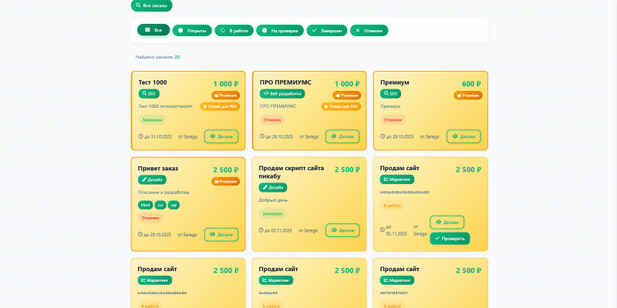Click the Только для PRO badge on Тест 1000
Viewport: 617px width, 308px height.
tap(220, 106)
